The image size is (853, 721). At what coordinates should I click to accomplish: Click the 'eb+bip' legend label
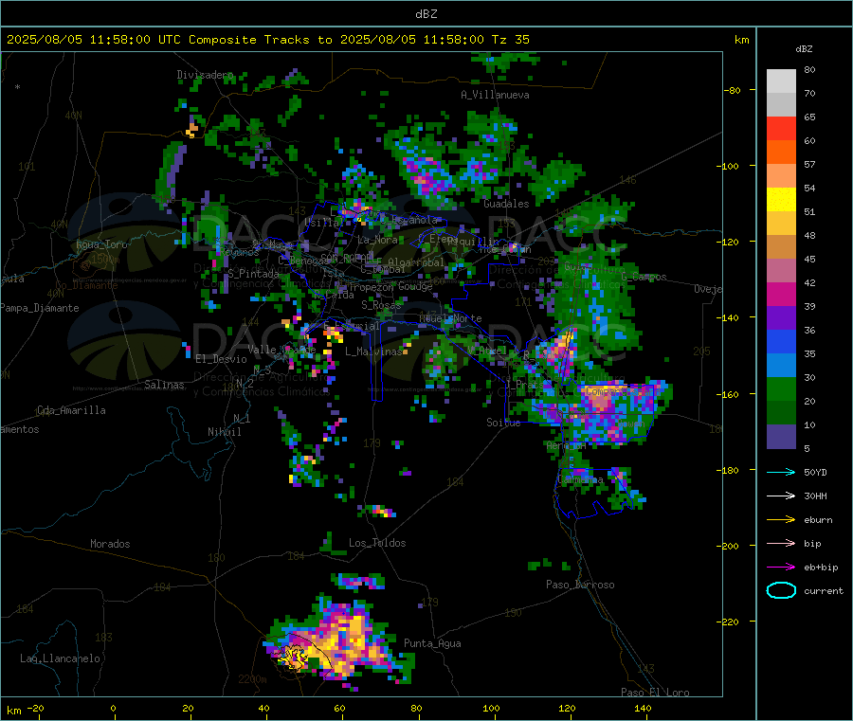(821, 568)
